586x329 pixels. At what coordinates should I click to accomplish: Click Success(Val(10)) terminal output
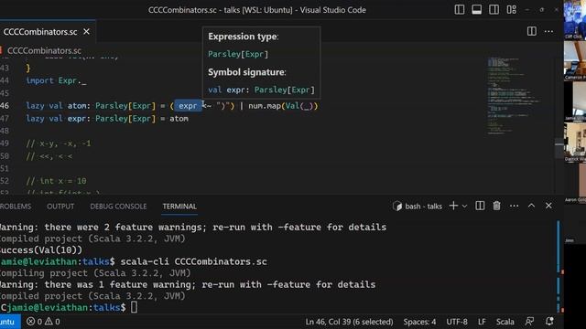click(x=41, y=249)
